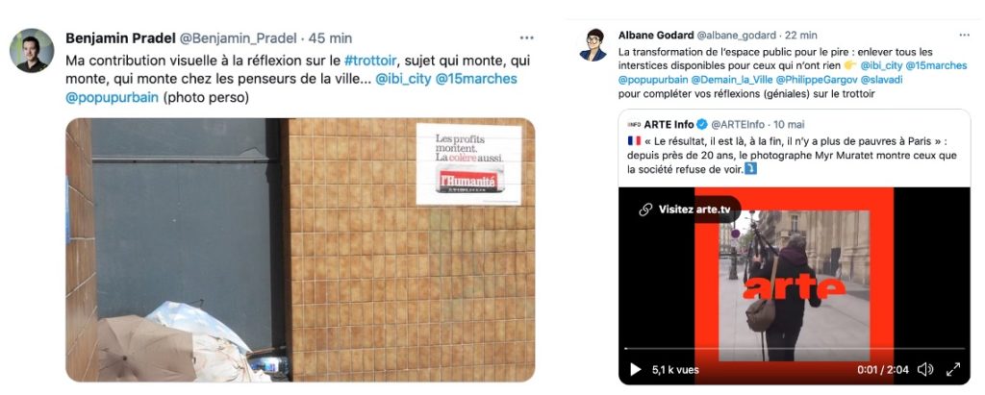Open the tiled wall photo in Benjamin's tweet
985x395 pixels.
click(300, 250)
